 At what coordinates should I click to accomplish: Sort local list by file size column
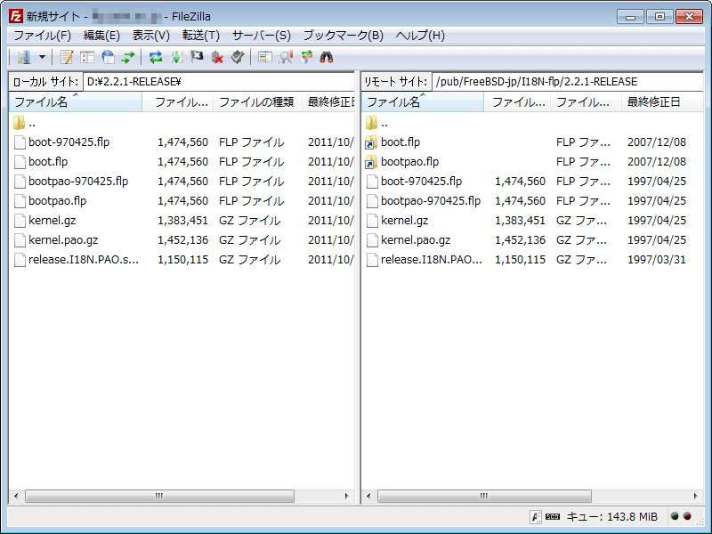[177, 101]
